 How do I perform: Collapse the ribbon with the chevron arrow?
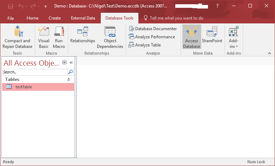pos(270,53)
